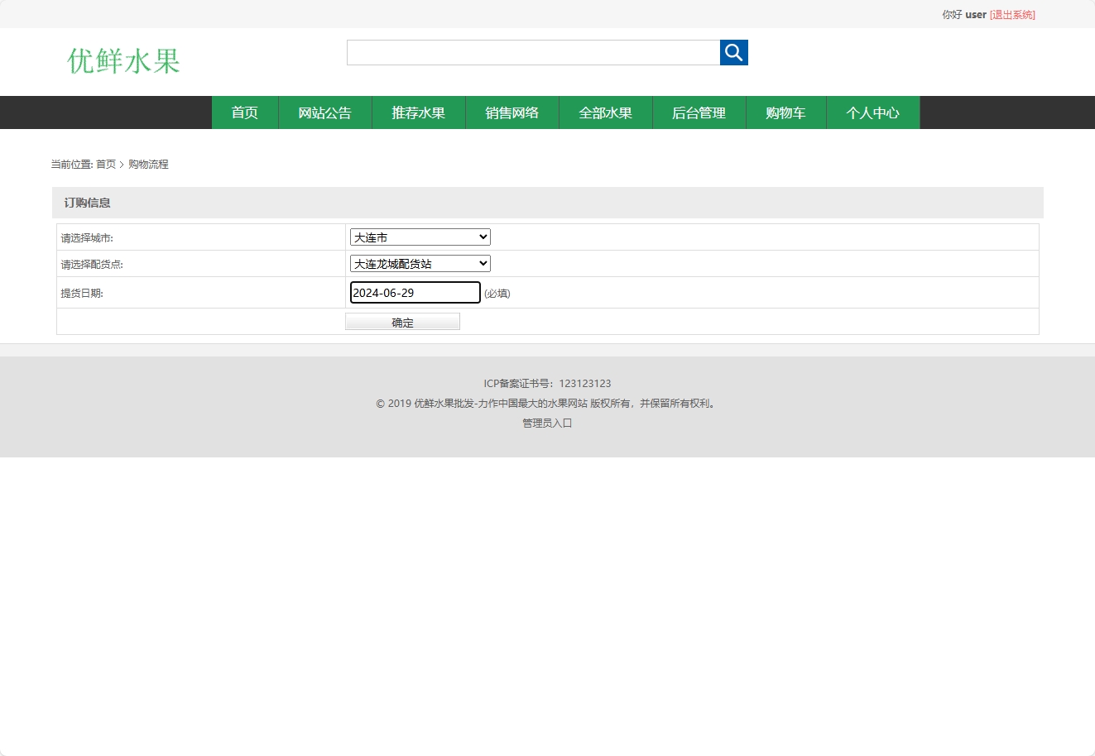Click the magnifying glass search icon
This screenshot has height=756, width=1095.
733,52
